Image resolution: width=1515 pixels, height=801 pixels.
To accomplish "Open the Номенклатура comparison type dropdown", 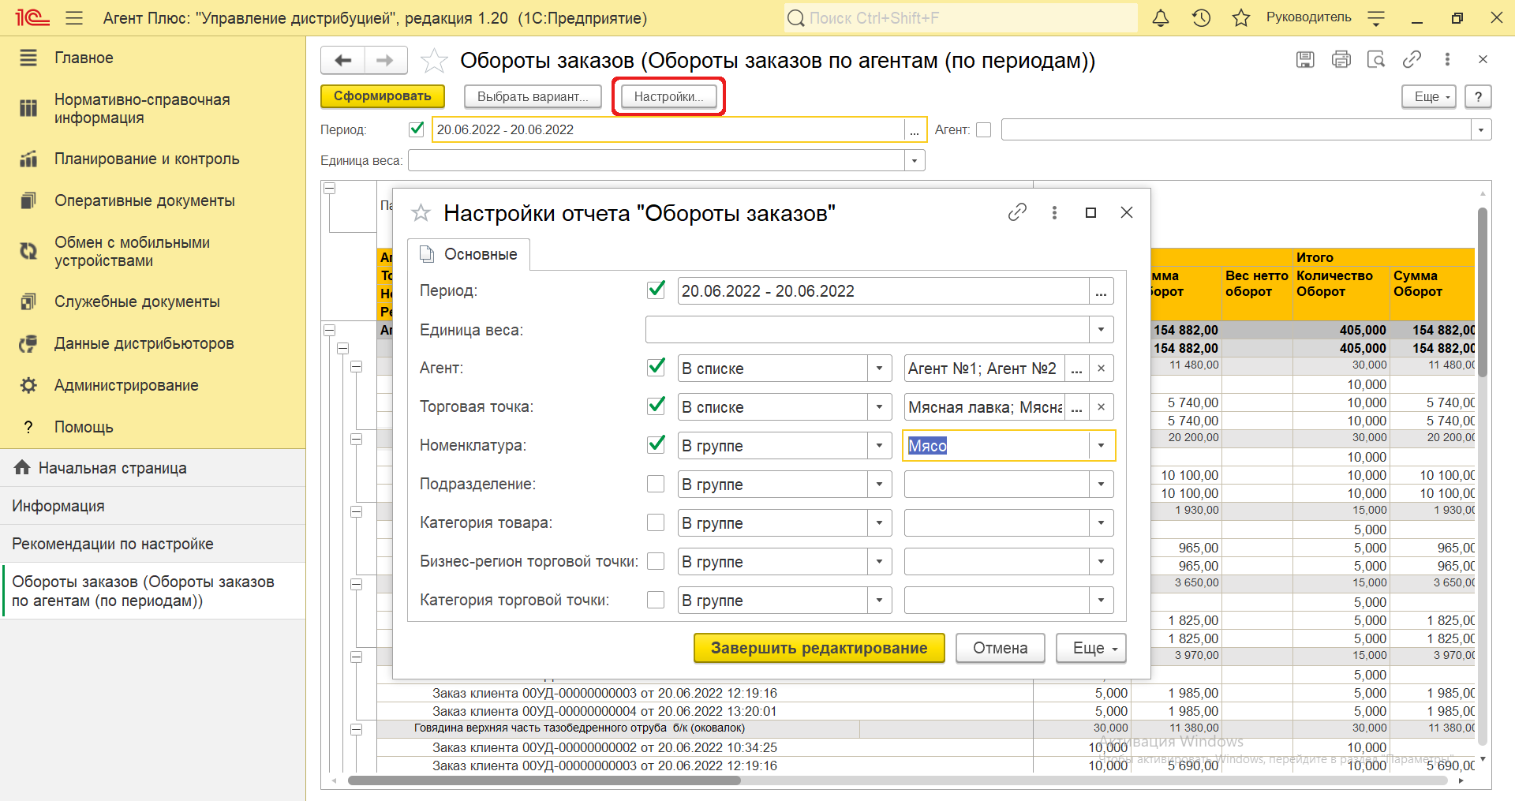I will pos(879,445).
